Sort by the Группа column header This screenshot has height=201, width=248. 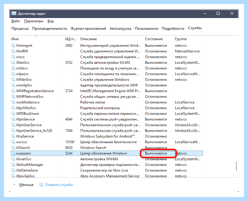tap(181, 39)
